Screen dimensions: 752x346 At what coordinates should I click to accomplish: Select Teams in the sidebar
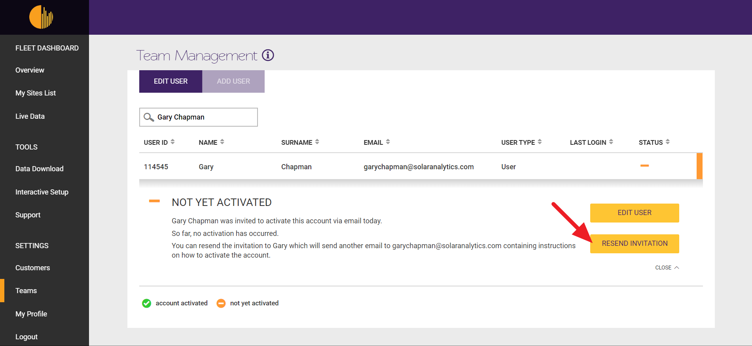26,291
